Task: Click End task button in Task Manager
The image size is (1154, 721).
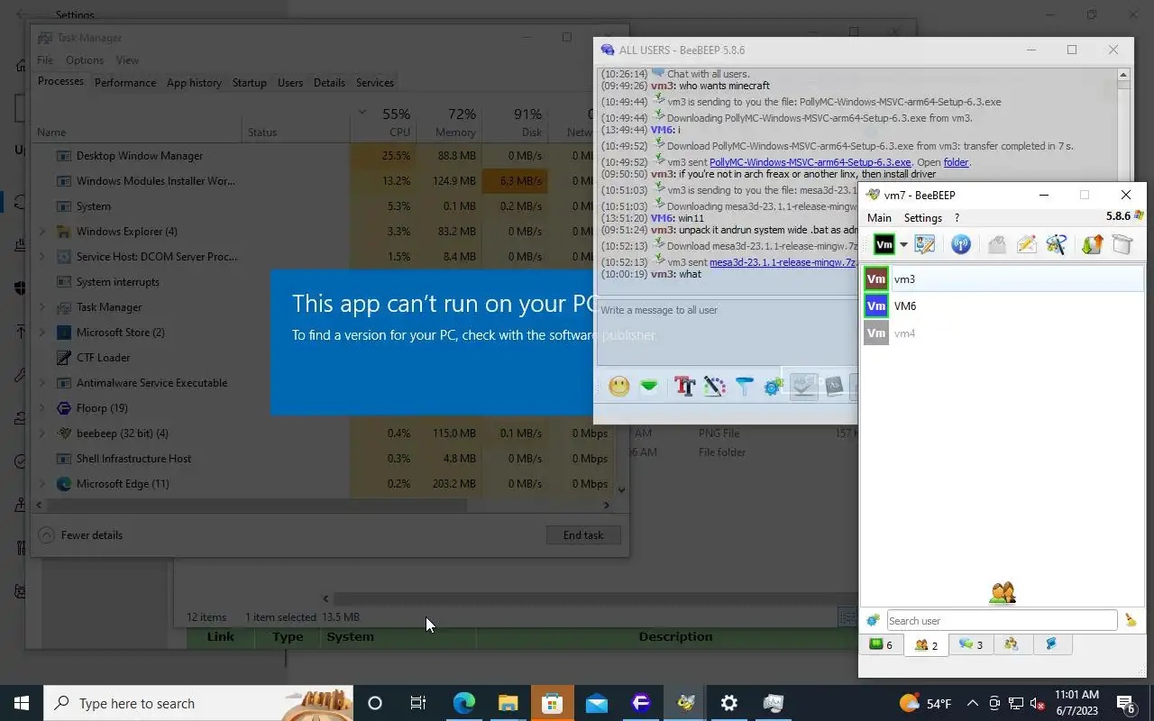Action: coord(583,535)
